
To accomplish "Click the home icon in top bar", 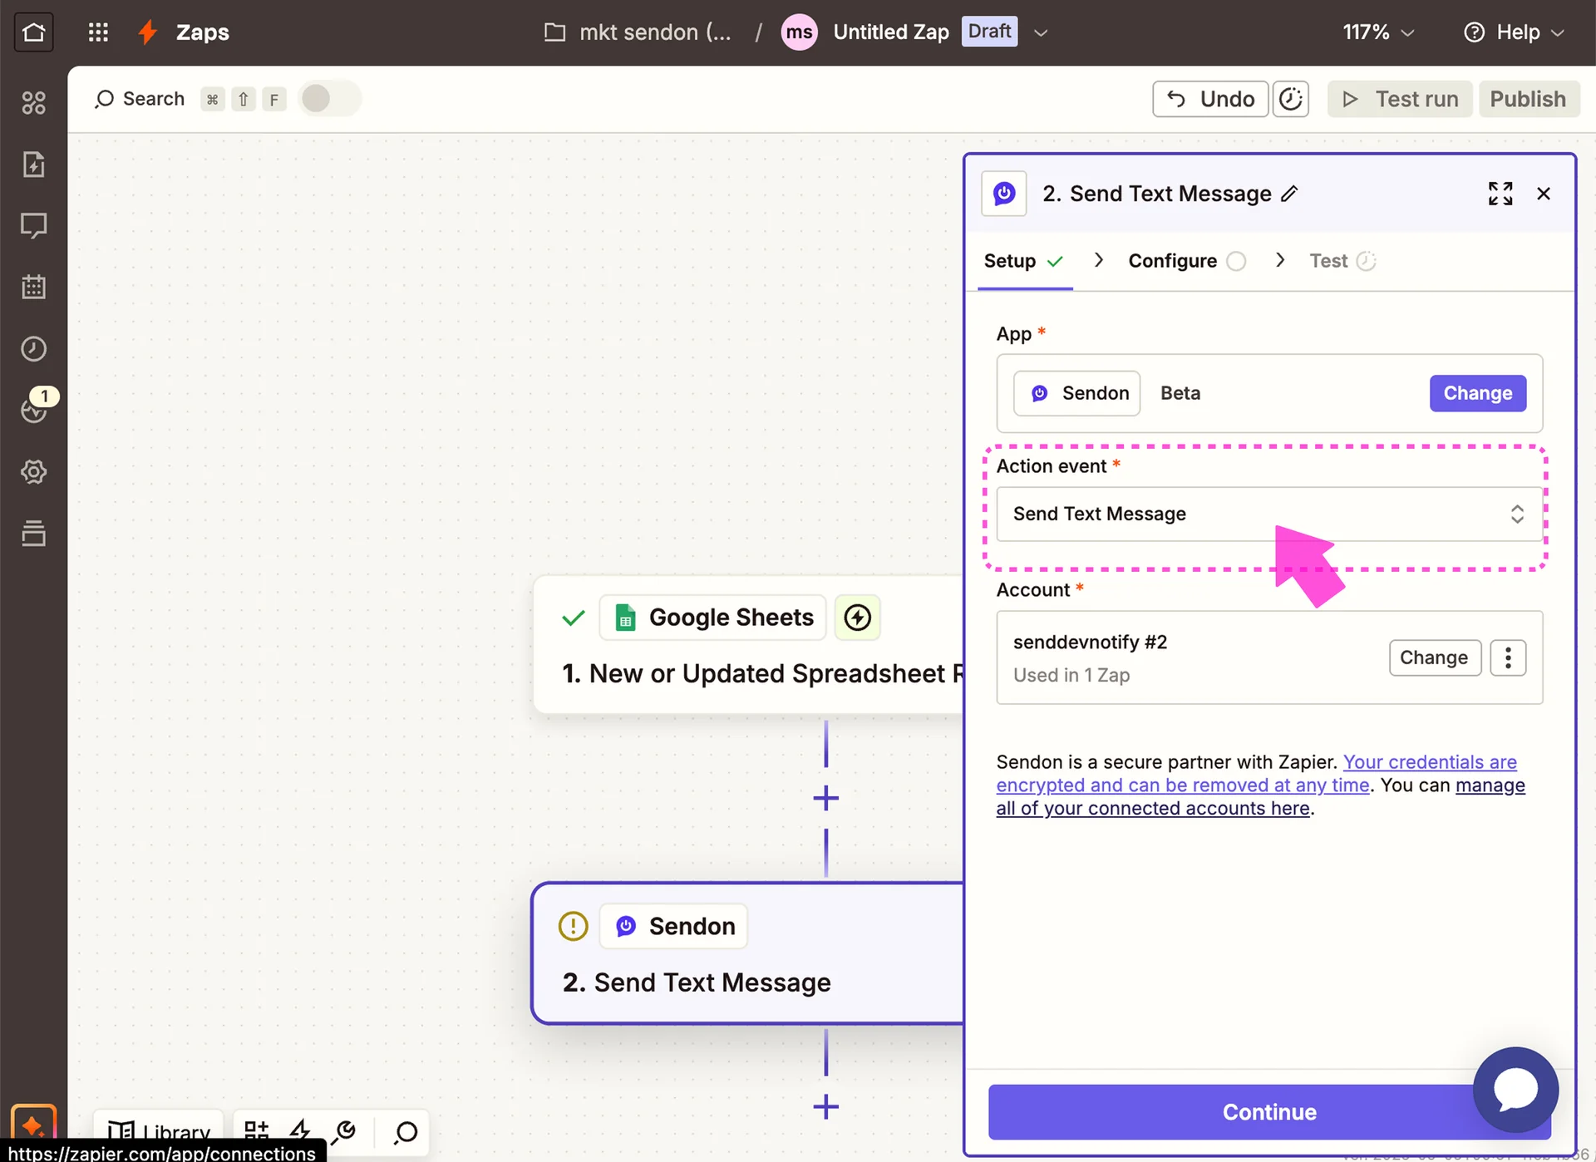I will click(x=34, y=32).
